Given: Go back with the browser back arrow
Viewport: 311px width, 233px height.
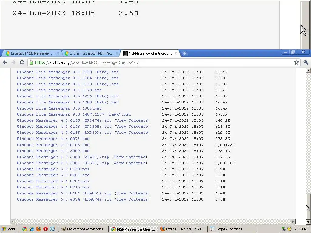Looking at the screenshot, I should pyautogui.click(x=5, y=62).
